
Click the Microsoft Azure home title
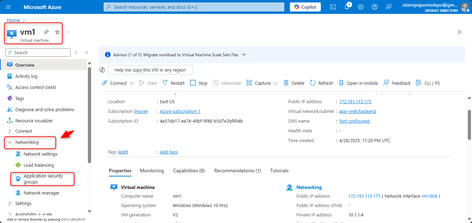coord(43,7)
